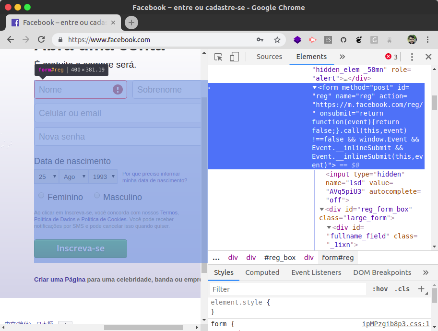Open the birth day dropdown showing 25

tap(46, 177)
